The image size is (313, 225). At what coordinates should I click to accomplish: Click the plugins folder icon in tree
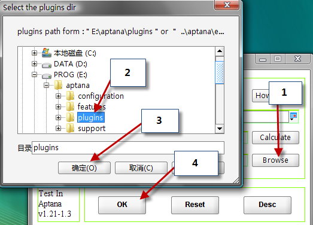point(70,117)
